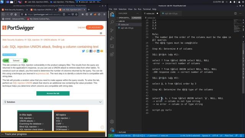Open My Clients Control Pan... bookmark
Image resolution: width=245 pixels, height=138 pixels.
point(38,19)
